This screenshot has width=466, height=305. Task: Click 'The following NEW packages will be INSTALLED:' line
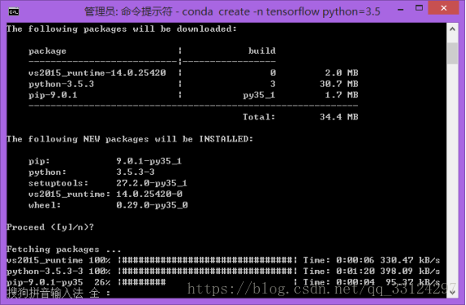pos(130,139)
